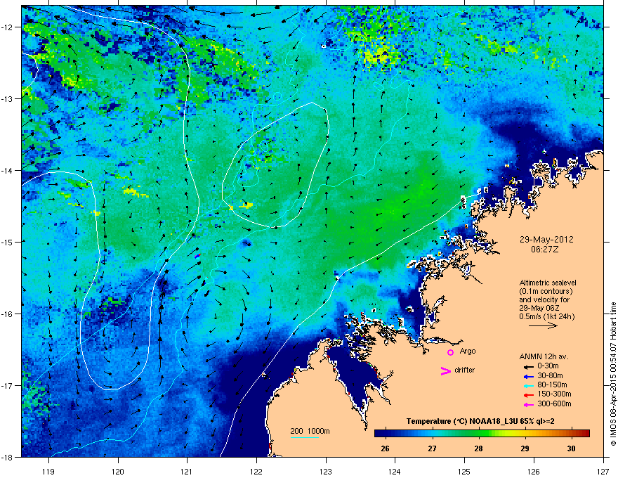Click the cyan 200m isobath legend line
Image resolution: width=618 pixels, height=478 pixels.
click(305, 437)
